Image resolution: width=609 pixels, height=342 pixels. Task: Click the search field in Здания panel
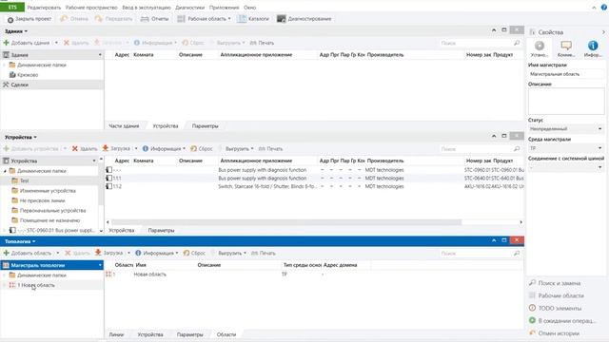point(480,43)
